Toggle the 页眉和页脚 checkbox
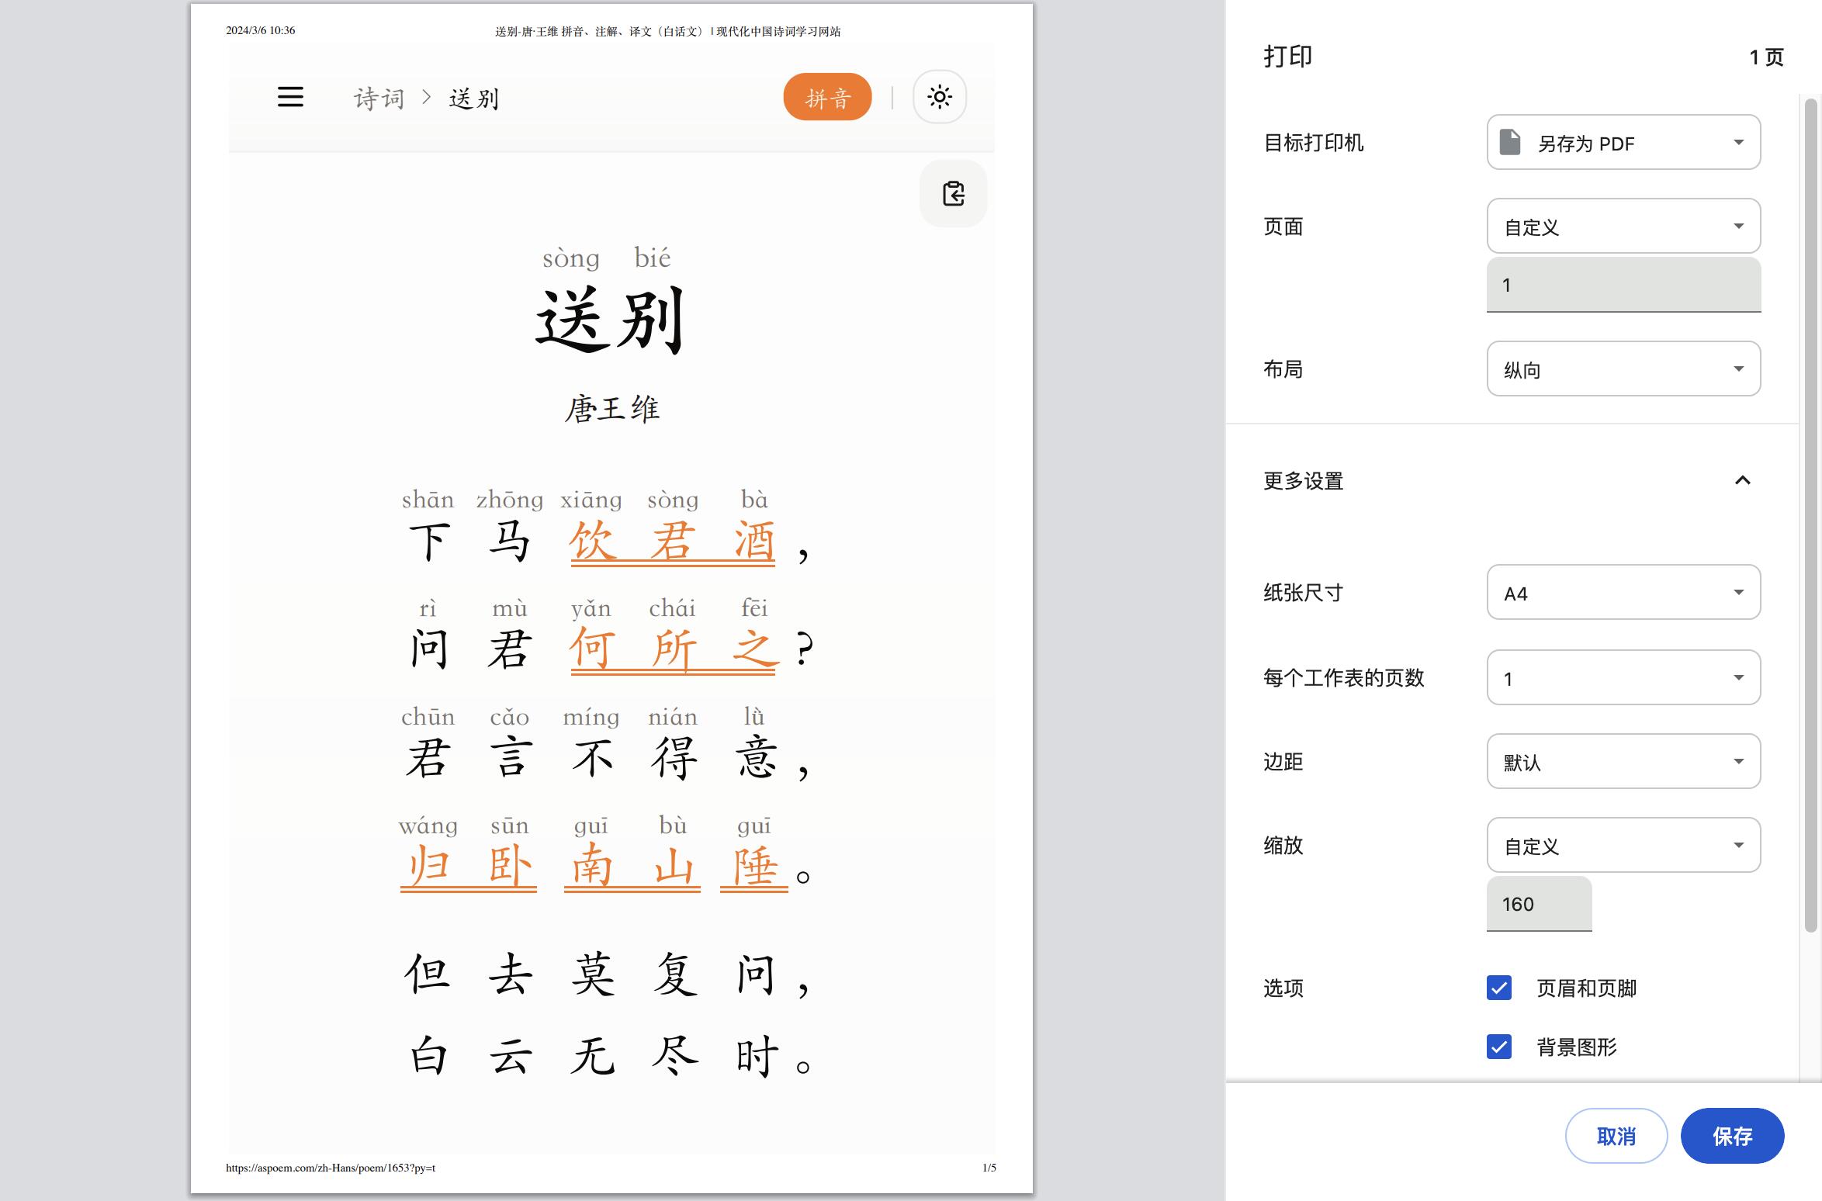The image size is (1822, 1201). (x=1499, y=988)
